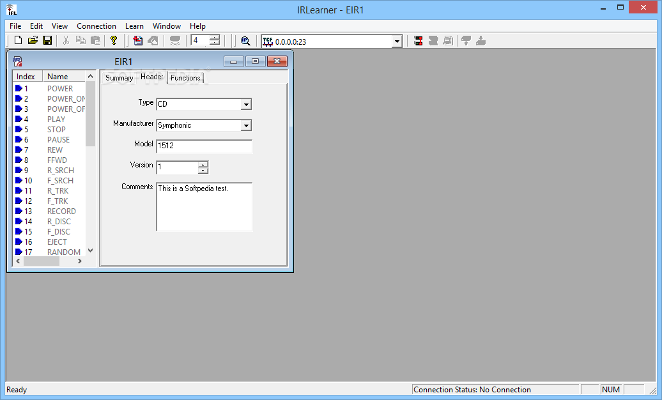Select the REW row in the list
The image size is (662, 400).
tap(49, 150)
